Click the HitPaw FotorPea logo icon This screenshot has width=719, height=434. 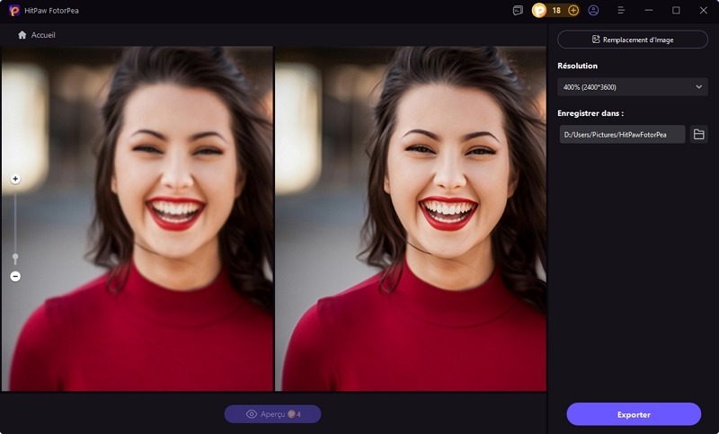(14, 11)
